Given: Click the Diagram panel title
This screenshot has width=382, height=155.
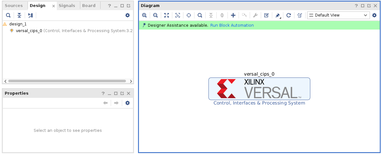Looking at the screenshot, I should click(150, 6).
